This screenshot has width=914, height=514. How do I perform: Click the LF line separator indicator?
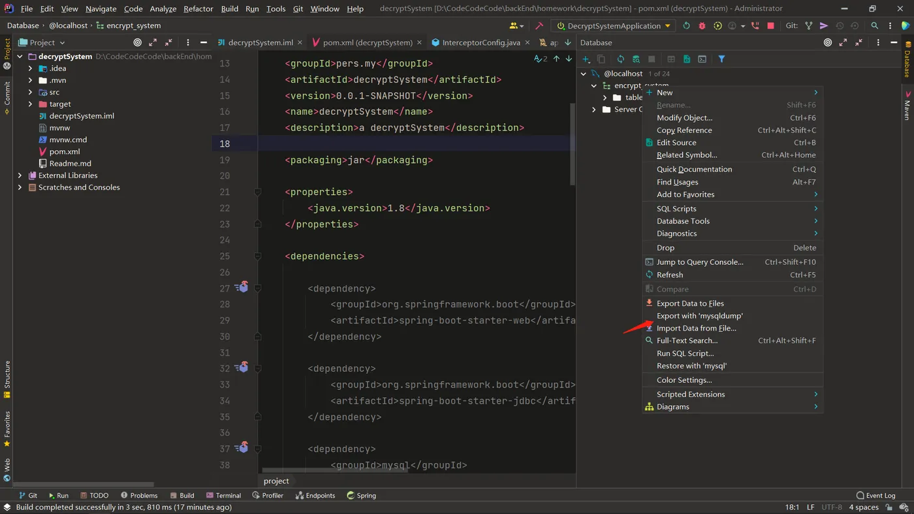(811, 507)
